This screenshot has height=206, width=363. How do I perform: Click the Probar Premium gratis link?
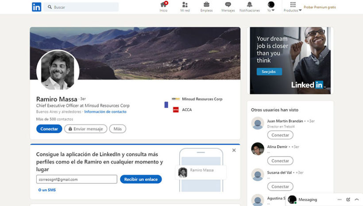[320, 7]
